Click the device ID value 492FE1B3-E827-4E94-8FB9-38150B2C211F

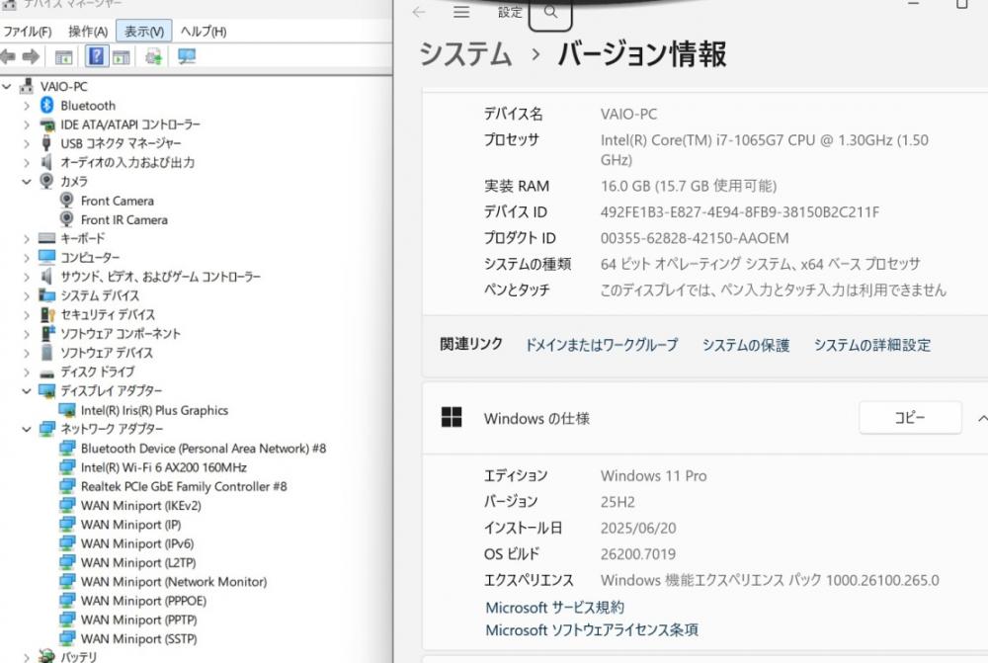[740, 211]
